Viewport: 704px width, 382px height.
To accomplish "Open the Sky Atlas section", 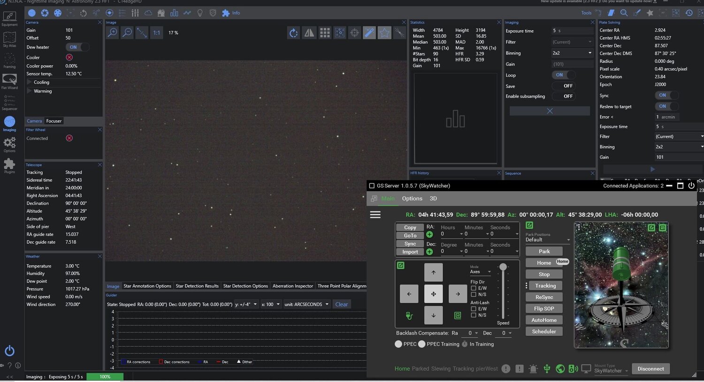I will pos(9,39).
